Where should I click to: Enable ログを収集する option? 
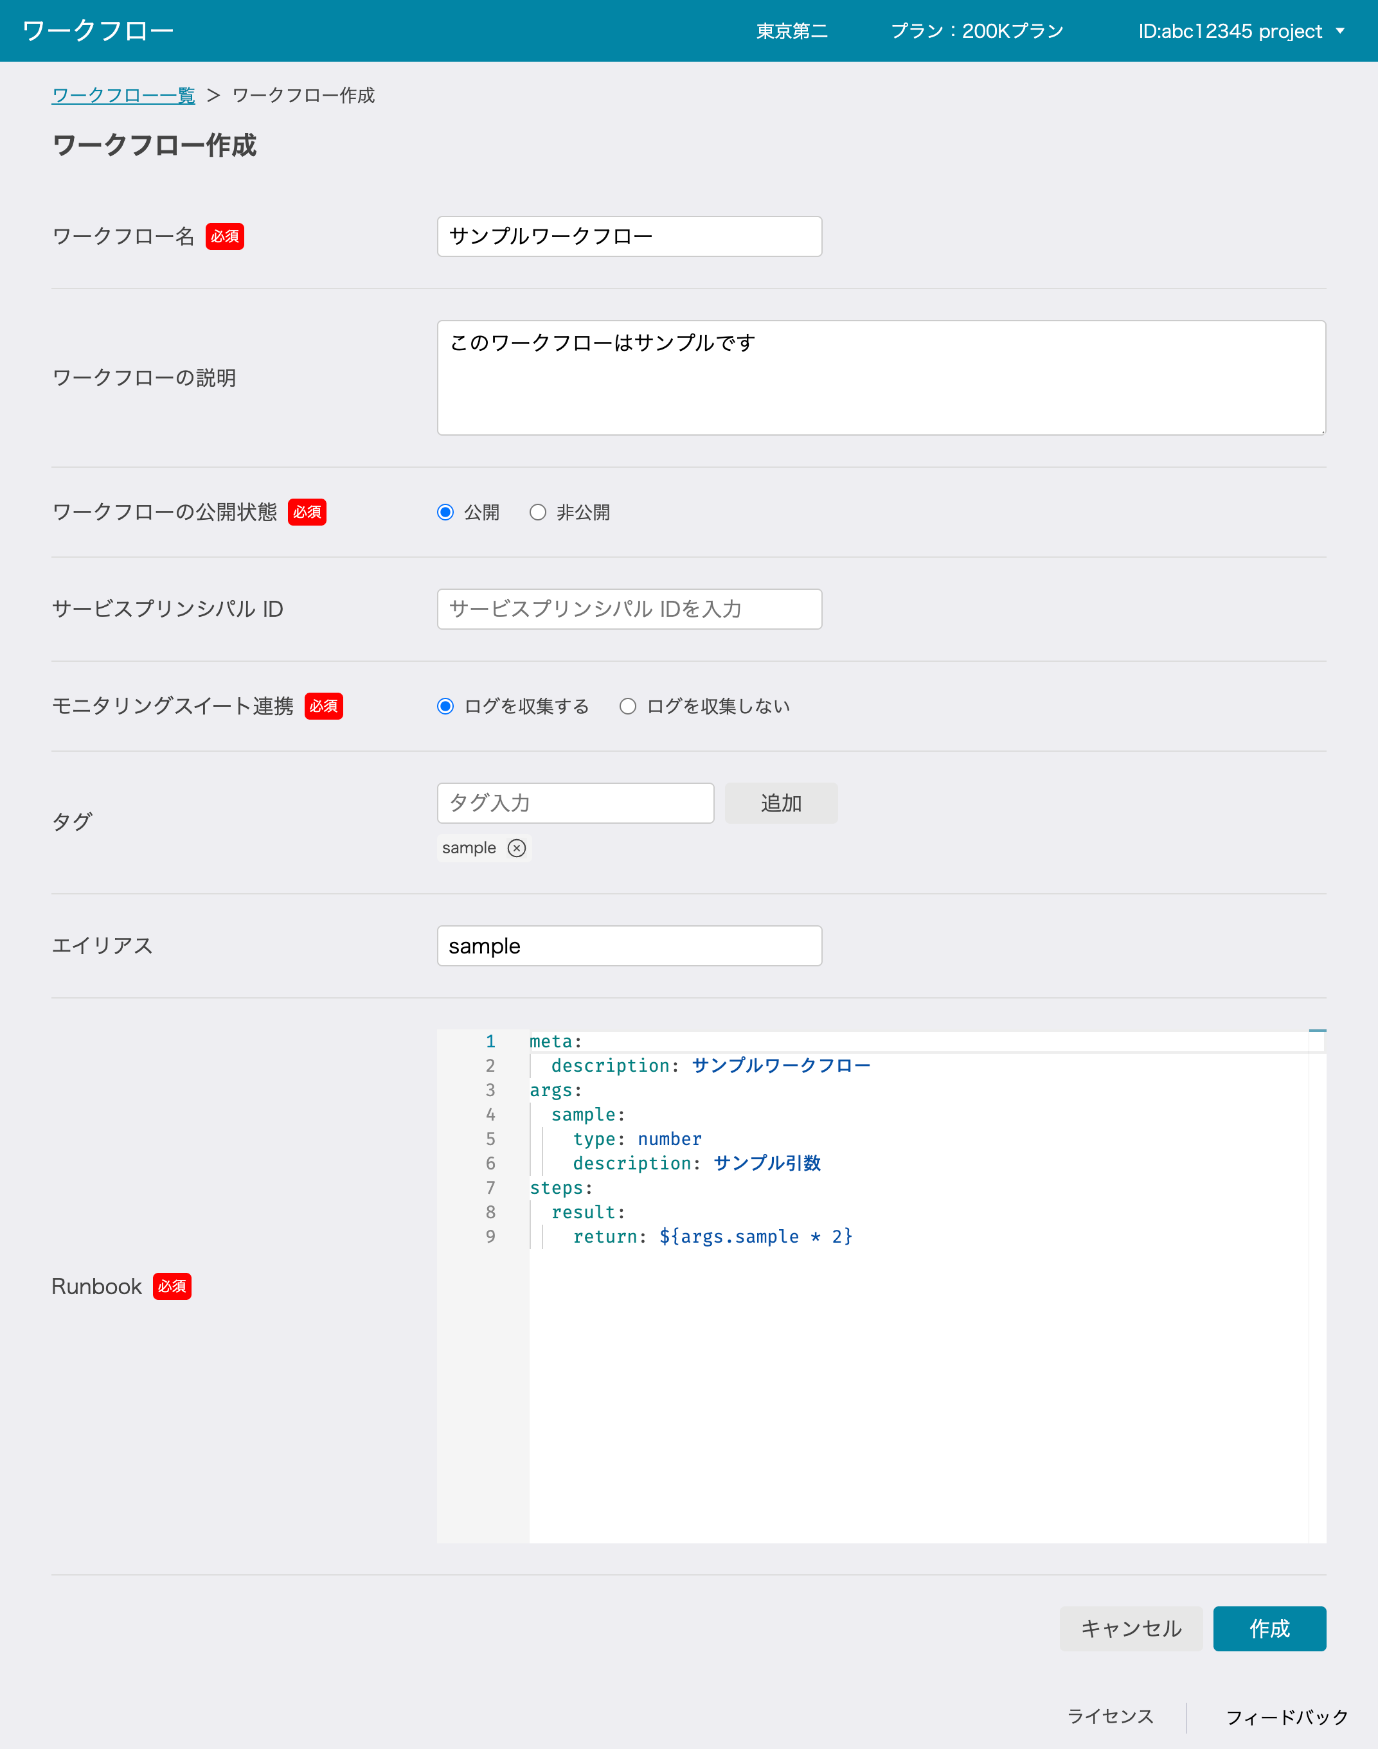(x=446, y=706)
